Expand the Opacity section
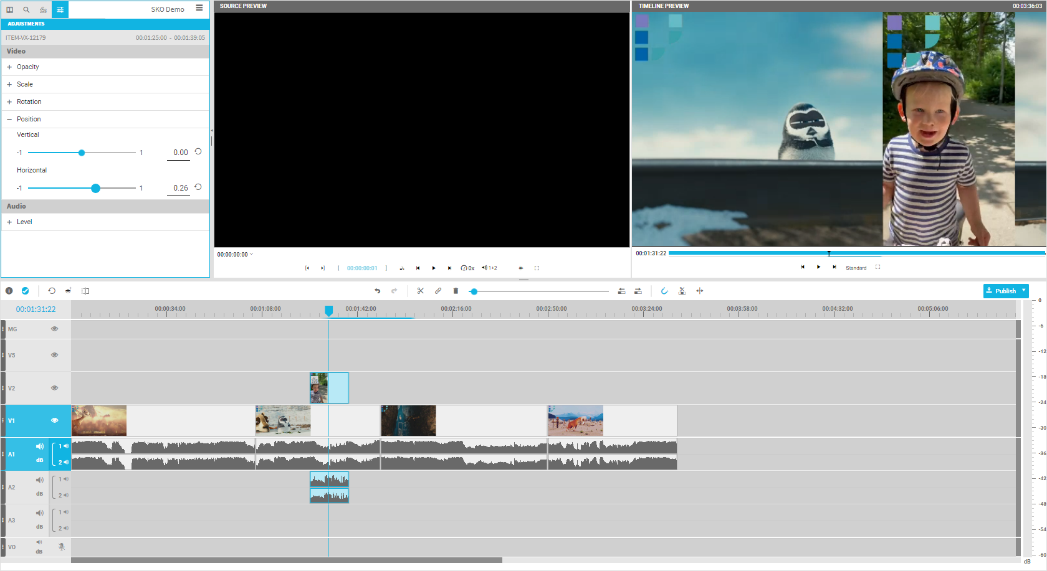1047x571 pixels. pos(9,67)
